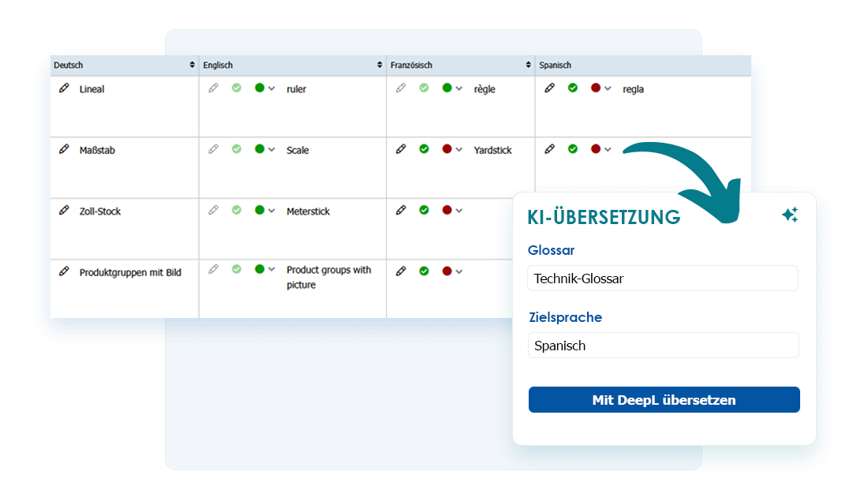The width and height of the screenshot is (868, 501).
Task: Edit the German term Zoll-Stock
Action: click(64, 210)
